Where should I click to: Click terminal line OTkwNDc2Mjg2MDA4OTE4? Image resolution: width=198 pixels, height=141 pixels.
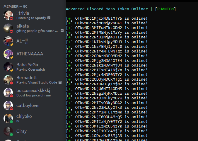coord(107,60)
